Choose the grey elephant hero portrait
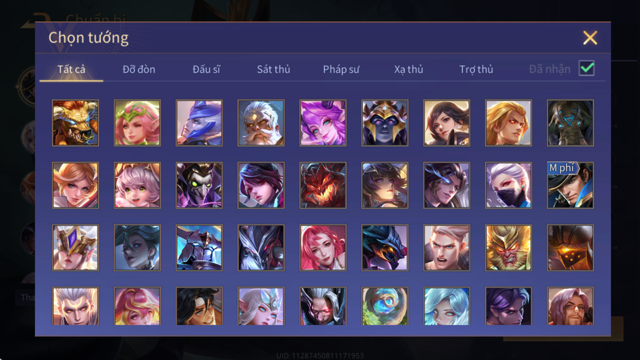The width and height of the screenshot is (640, 360). (570, 123)
